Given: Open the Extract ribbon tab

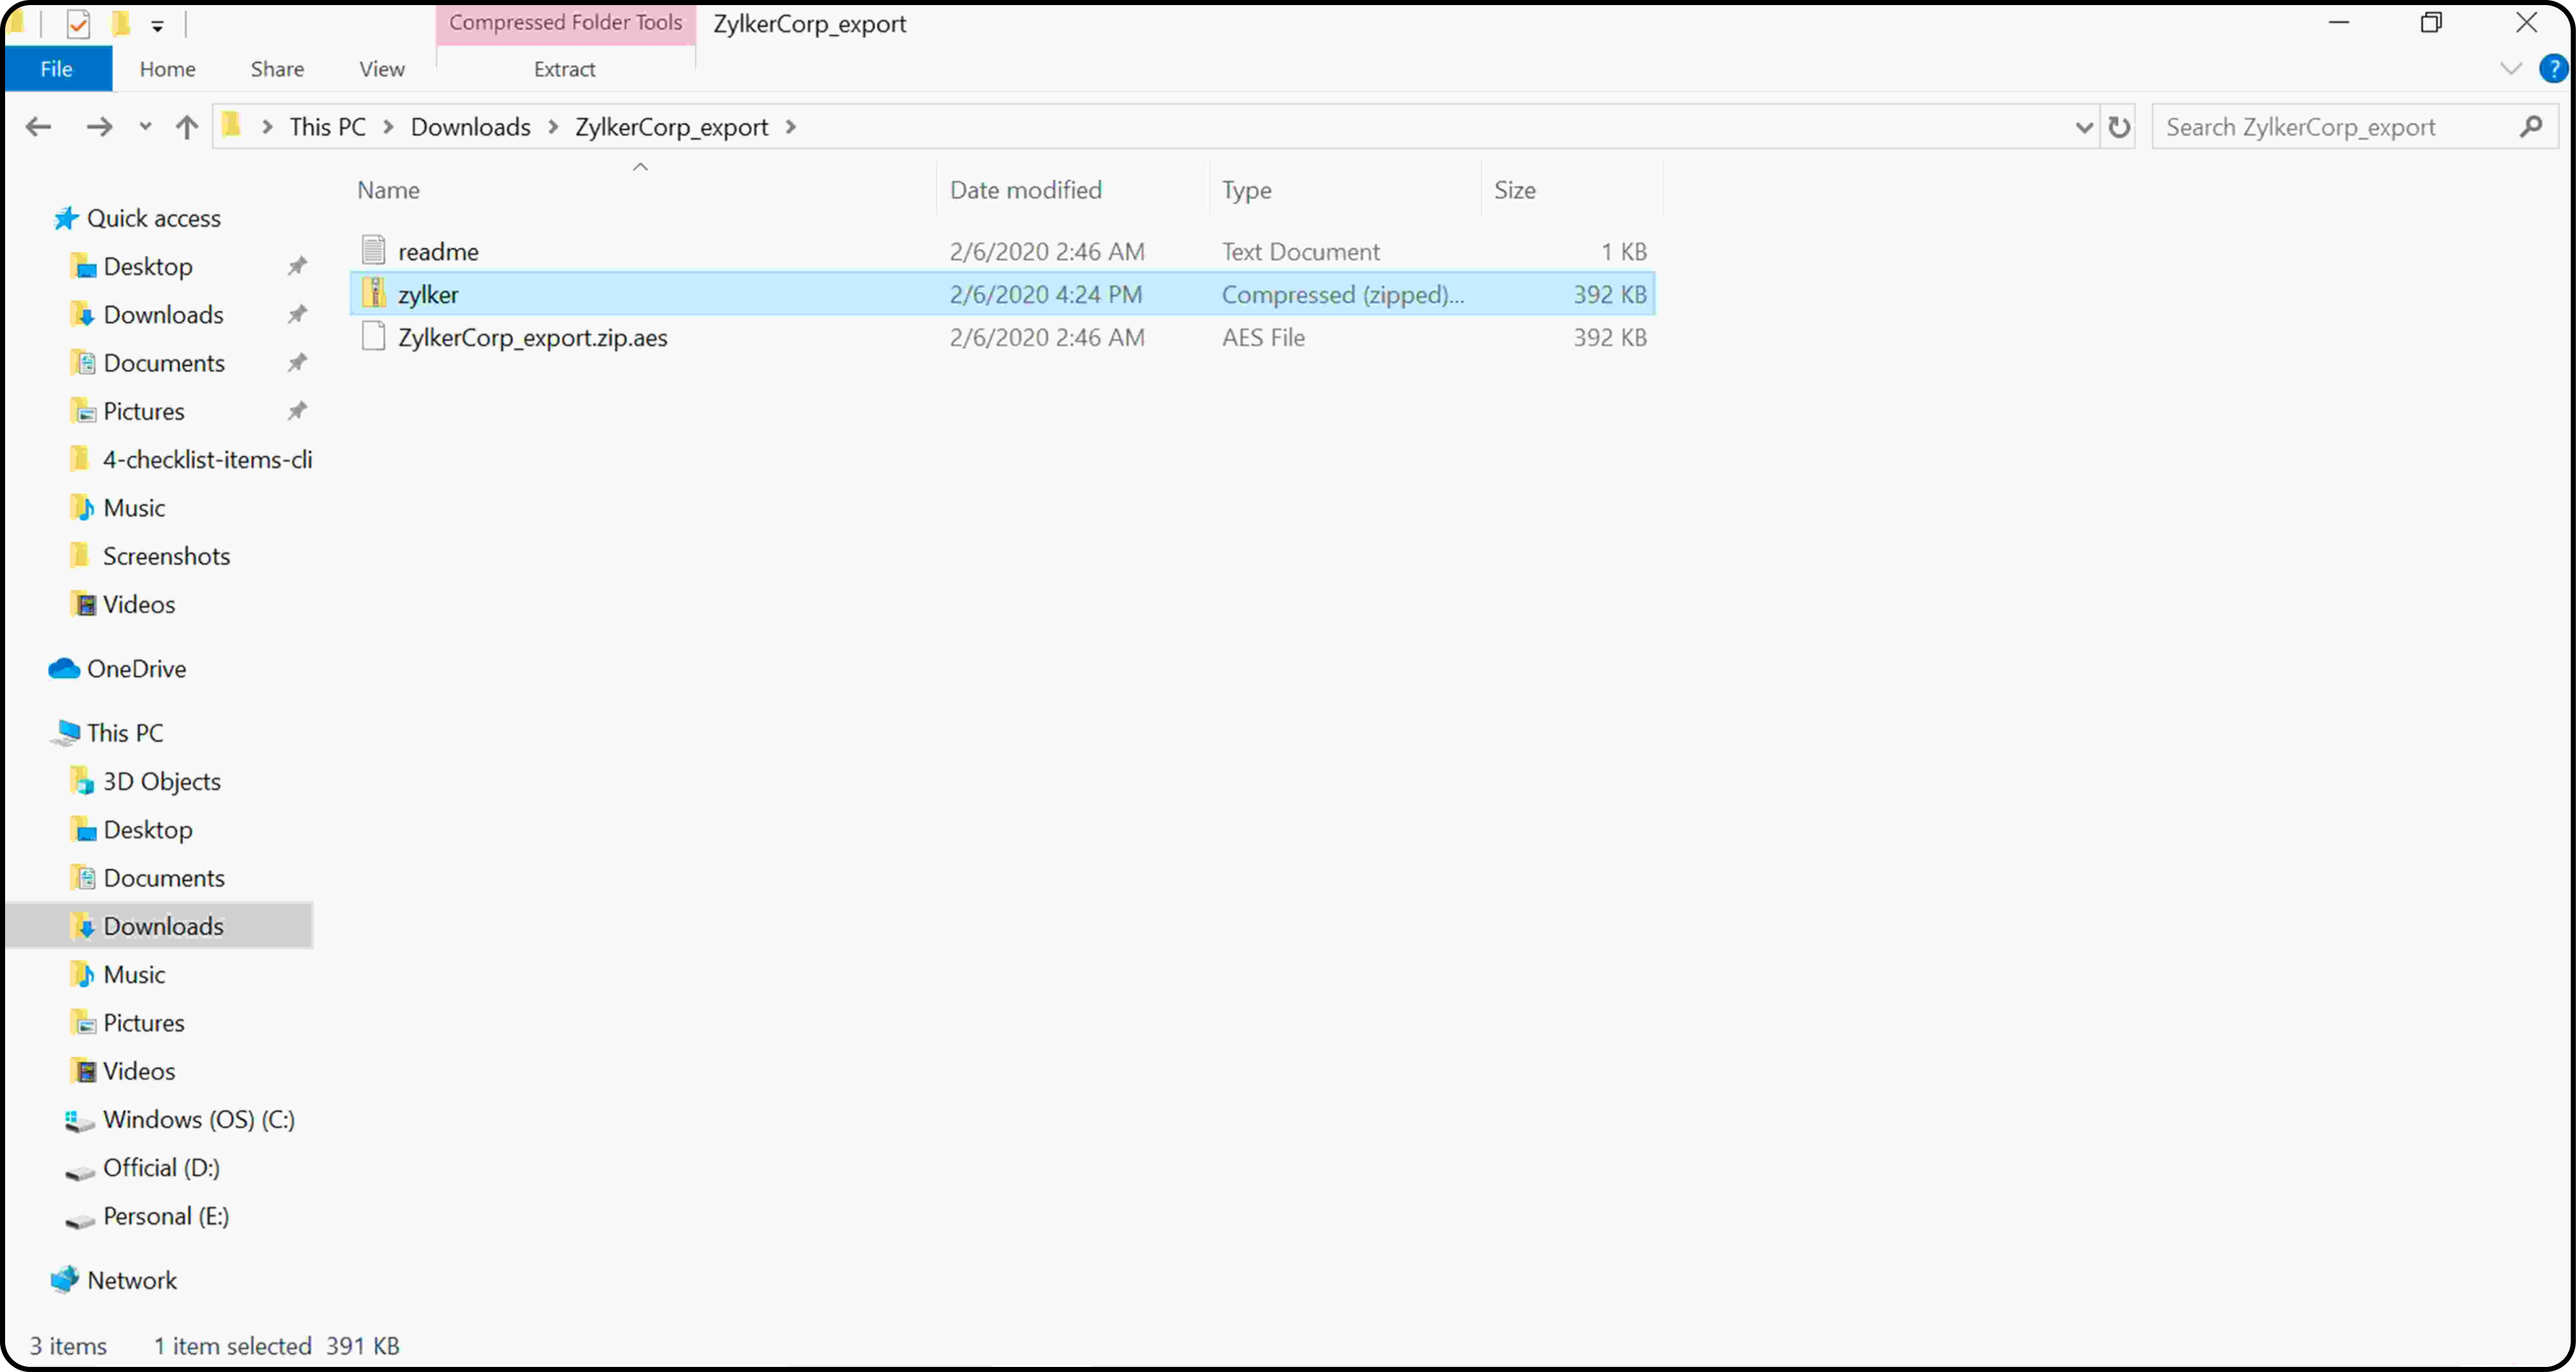Looking at the screenshot, I should [564, 69].
